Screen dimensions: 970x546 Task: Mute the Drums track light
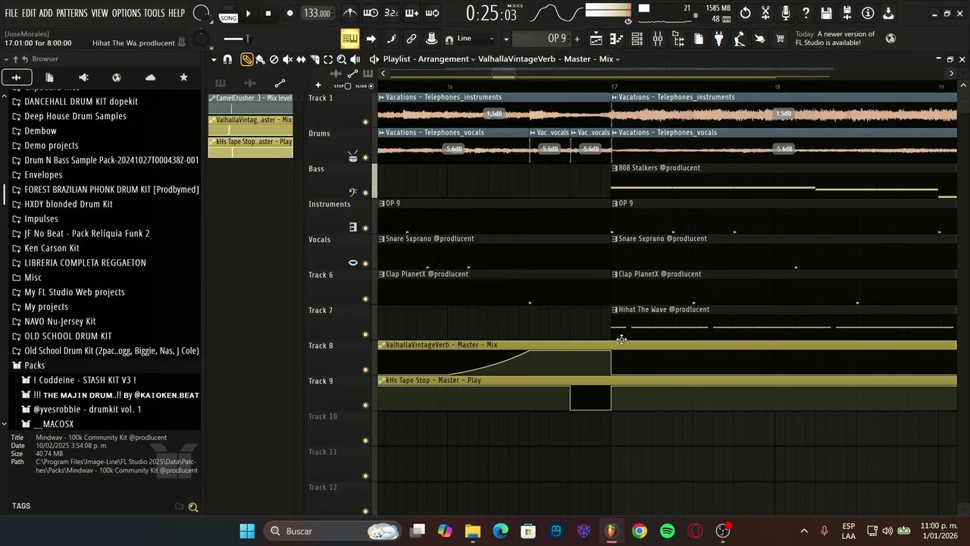(x=365, y=158)
